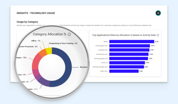Click the 'Category Allocation %' chart title

[x=50, y=34]
